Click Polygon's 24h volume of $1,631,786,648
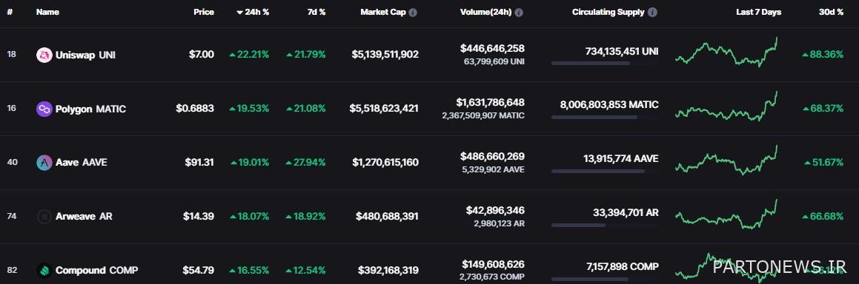 490,103
